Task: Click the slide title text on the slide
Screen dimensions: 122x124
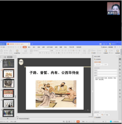Action: tap(54, 73)
